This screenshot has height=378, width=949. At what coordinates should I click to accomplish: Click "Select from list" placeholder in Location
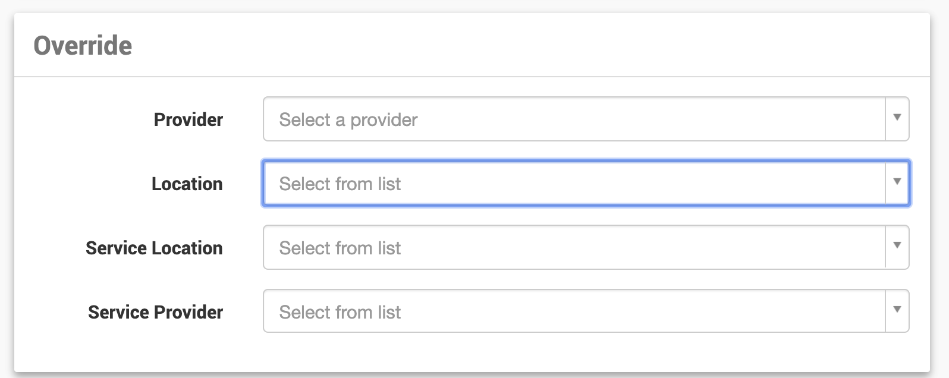click(x=340, y=184)
